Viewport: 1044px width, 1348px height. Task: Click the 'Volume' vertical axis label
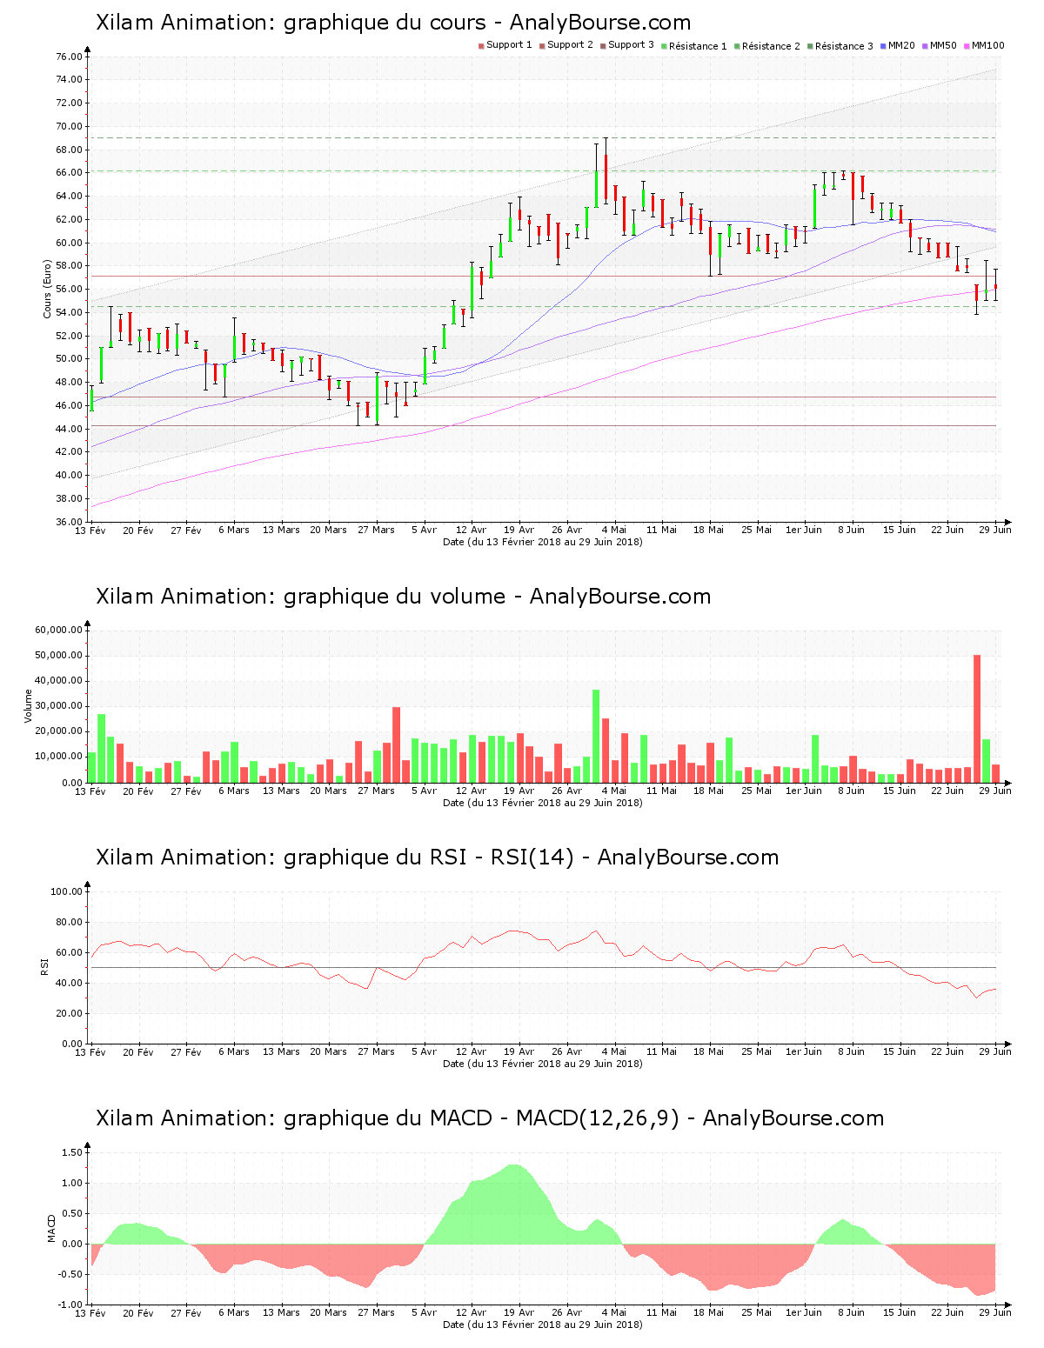29,706
